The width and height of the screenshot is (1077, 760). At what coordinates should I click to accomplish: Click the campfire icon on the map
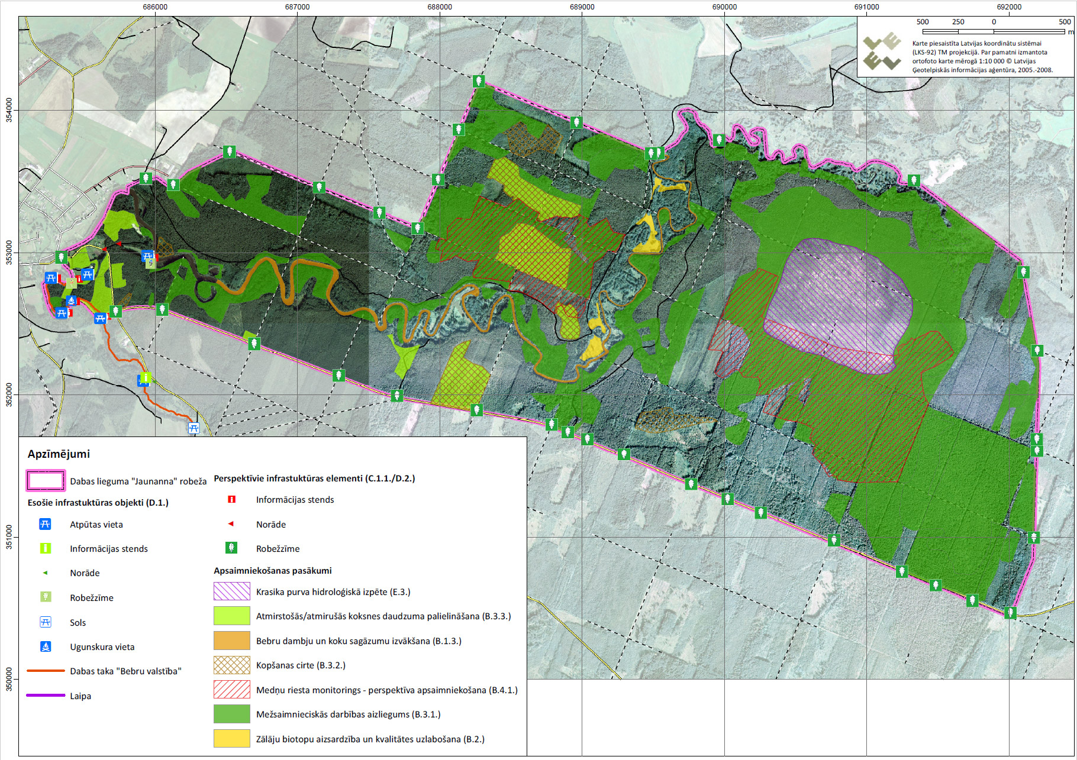point(72,300)
